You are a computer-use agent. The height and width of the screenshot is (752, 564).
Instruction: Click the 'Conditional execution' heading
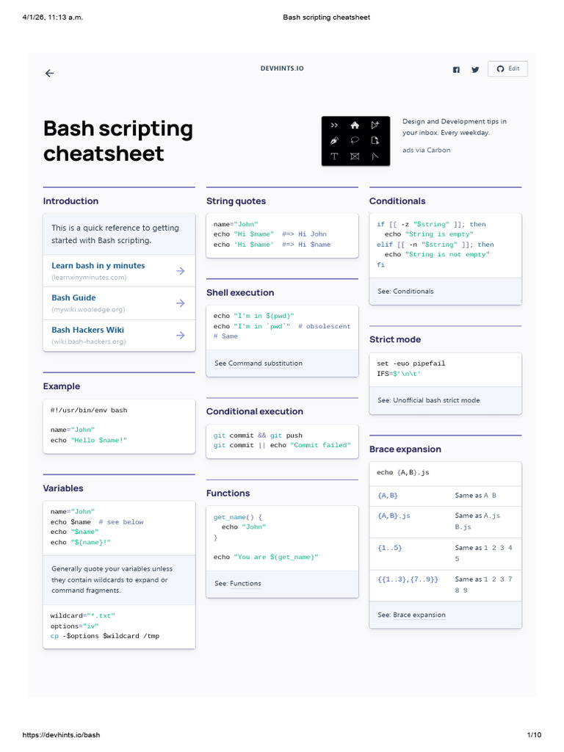click(255, 411)
